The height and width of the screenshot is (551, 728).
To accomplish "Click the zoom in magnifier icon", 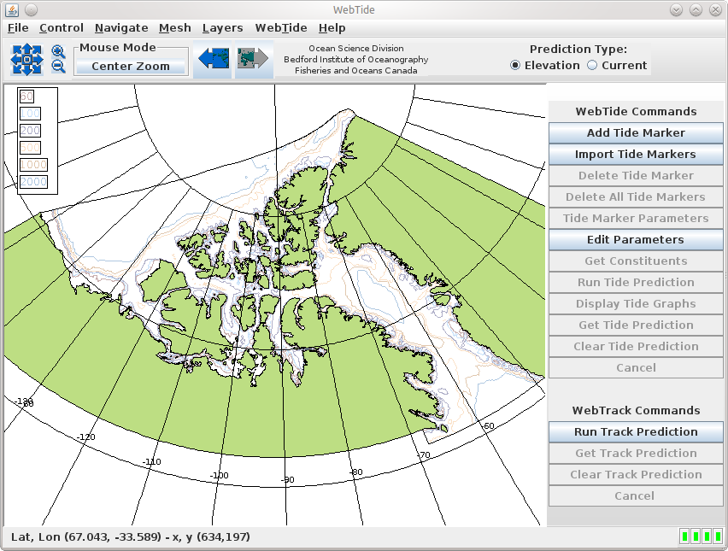I will [58, 52].
